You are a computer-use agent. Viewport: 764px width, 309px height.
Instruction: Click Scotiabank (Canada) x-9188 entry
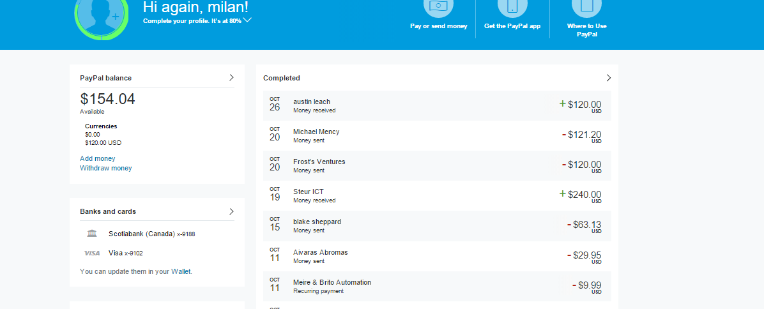click(152, 234)
